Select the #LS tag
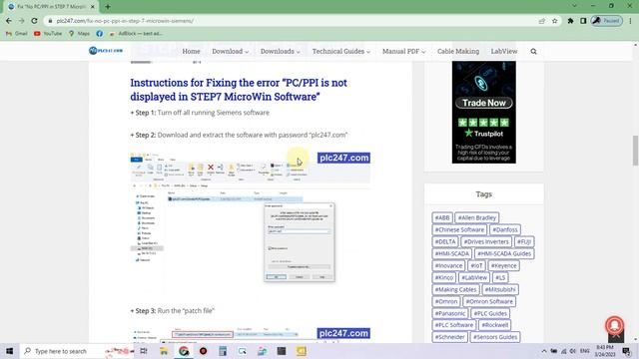 coord(500,277)
